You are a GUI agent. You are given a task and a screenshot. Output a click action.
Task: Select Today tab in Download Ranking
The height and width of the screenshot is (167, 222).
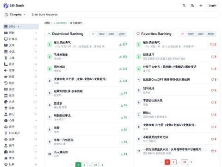coord(102,34)
